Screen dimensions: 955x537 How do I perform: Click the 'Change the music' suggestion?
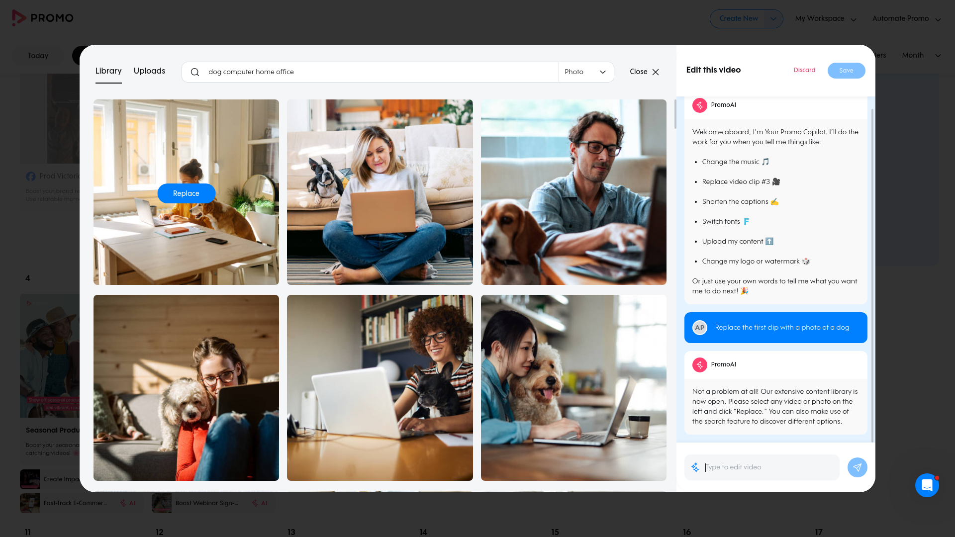point(735,162)
